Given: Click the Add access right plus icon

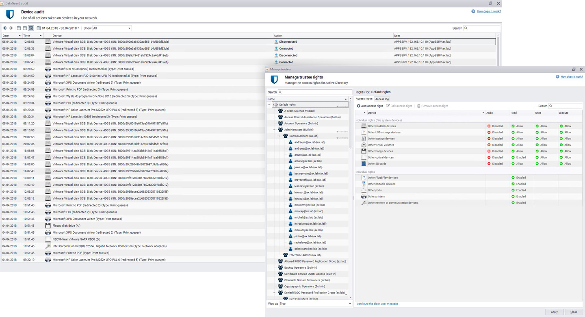Looking at the screenshot, I should pyautogui.click(x=359, y=106).
